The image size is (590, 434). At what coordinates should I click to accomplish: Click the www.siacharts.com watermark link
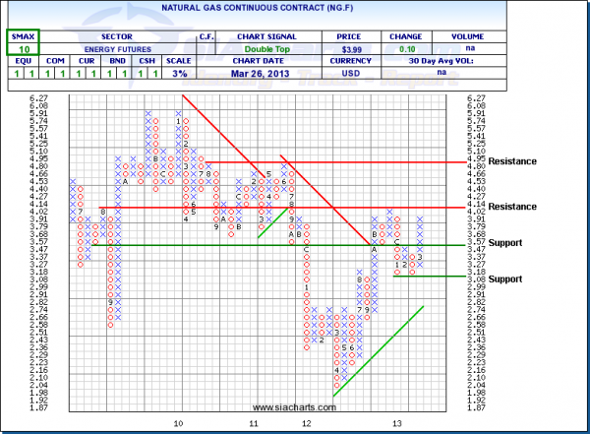pyautogui.click(x=292, y=406)
